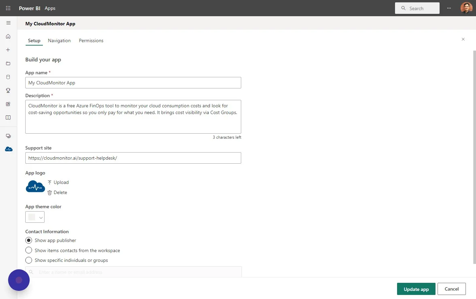
Task: Click Delete to remove app logo
Action: click(57, 192)
